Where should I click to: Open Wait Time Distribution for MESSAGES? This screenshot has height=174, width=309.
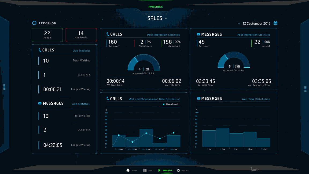(x=256, y=99)
